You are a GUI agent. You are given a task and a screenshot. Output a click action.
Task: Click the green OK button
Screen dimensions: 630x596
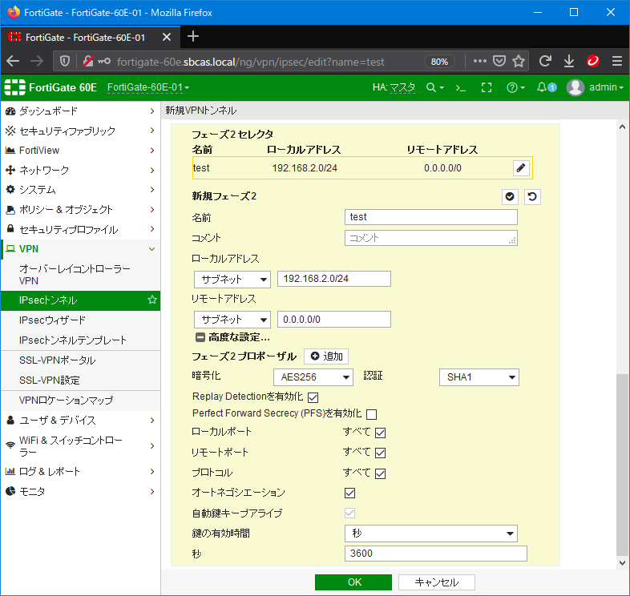353,582
